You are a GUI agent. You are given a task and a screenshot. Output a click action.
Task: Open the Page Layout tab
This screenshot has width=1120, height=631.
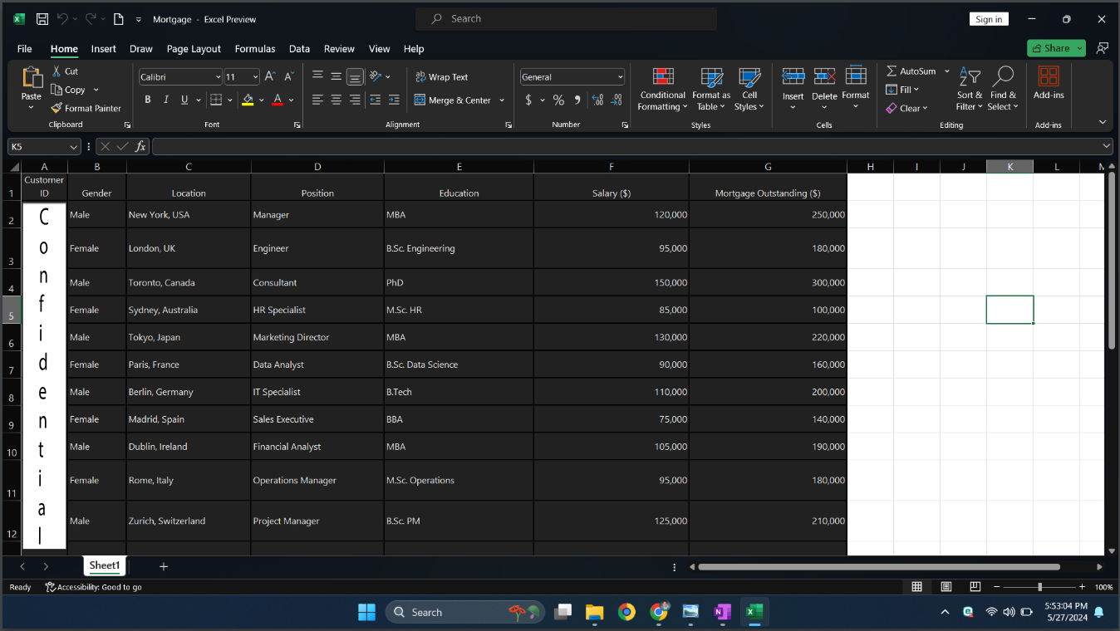194,49
